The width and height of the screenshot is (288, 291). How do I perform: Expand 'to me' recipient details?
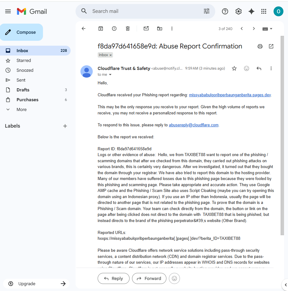(110, 75)
